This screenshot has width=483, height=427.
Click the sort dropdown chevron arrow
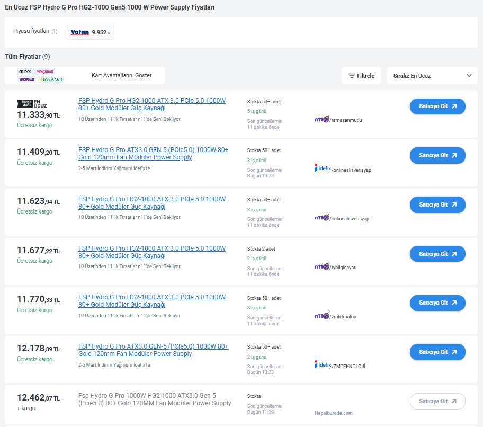point(469,75)
